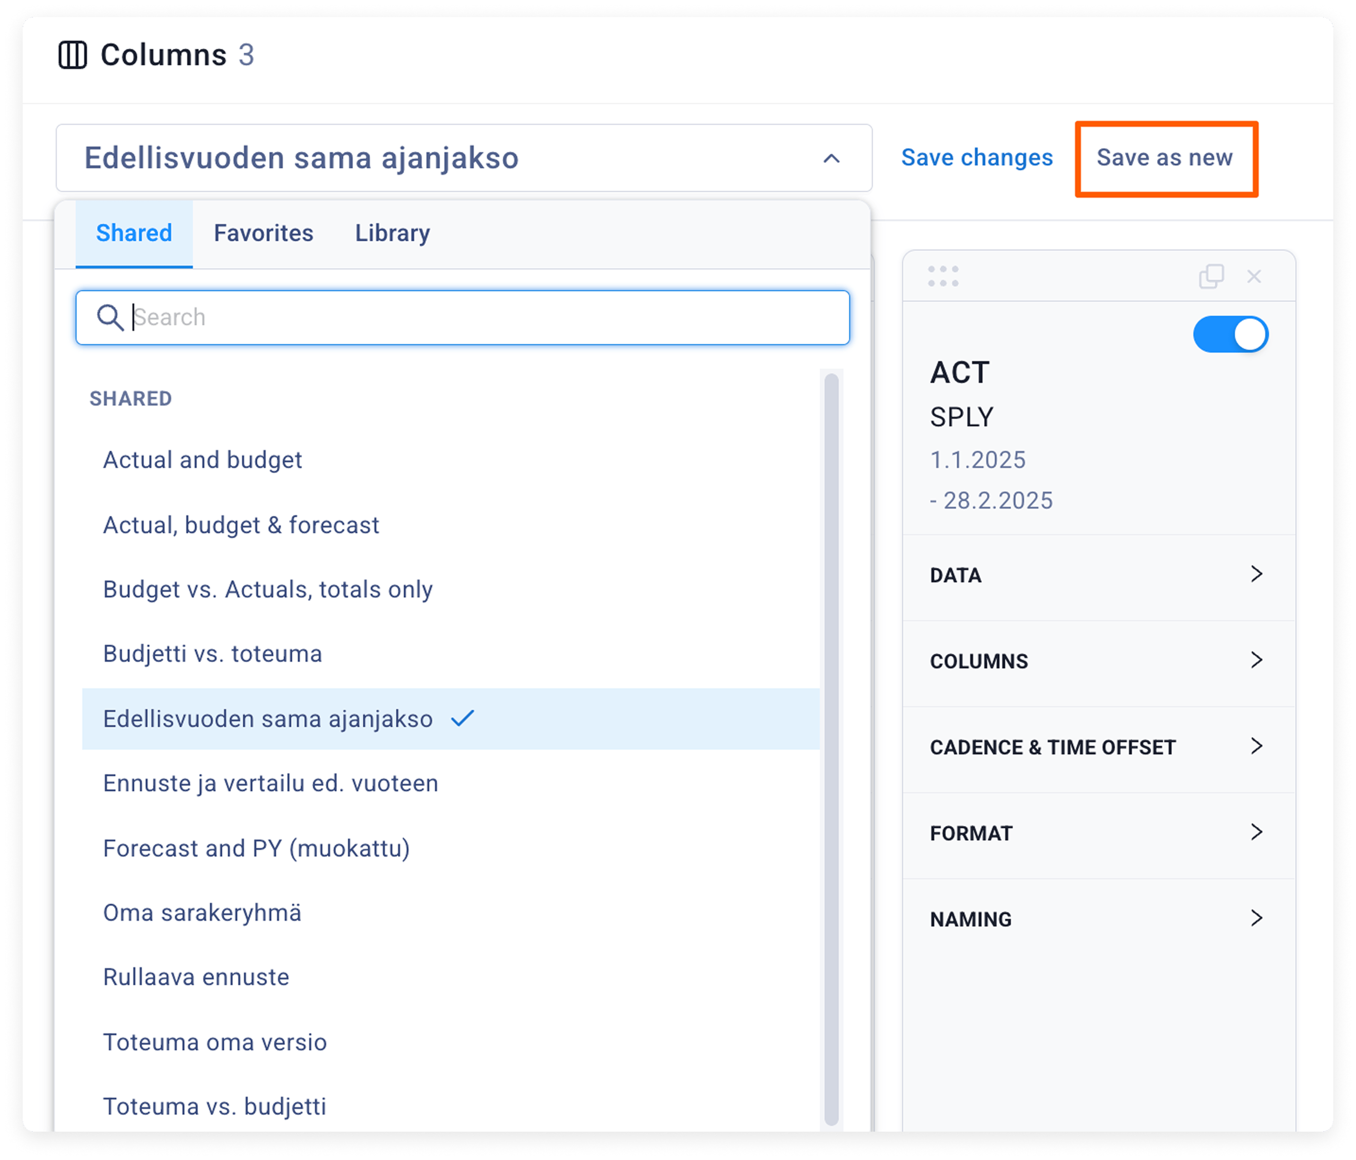1356x1160 pixels.
Task: Select Budjetti vs. toteuma option
Action: [x=451, y=654]
